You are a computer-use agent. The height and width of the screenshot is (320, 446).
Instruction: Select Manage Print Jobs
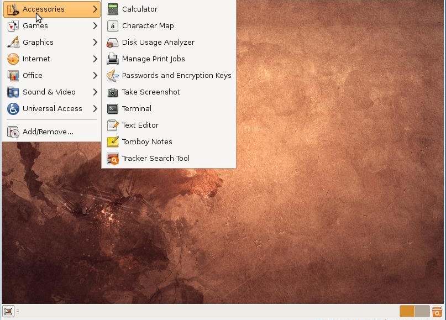pyautogui.click(x=169, y=59)
